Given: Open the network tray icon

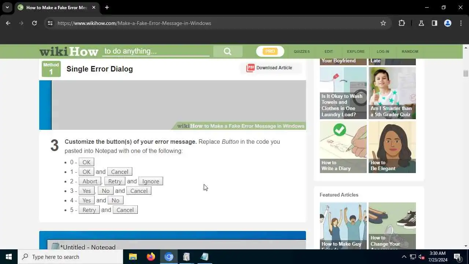Looking at the screenshot, I should click(413, 257).
